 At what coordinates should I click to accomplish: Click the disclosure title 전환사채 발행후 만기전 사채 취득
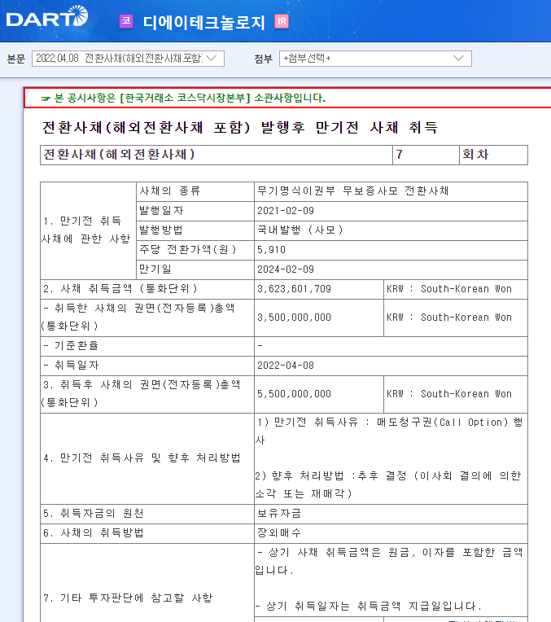click(x=240, y=127)
